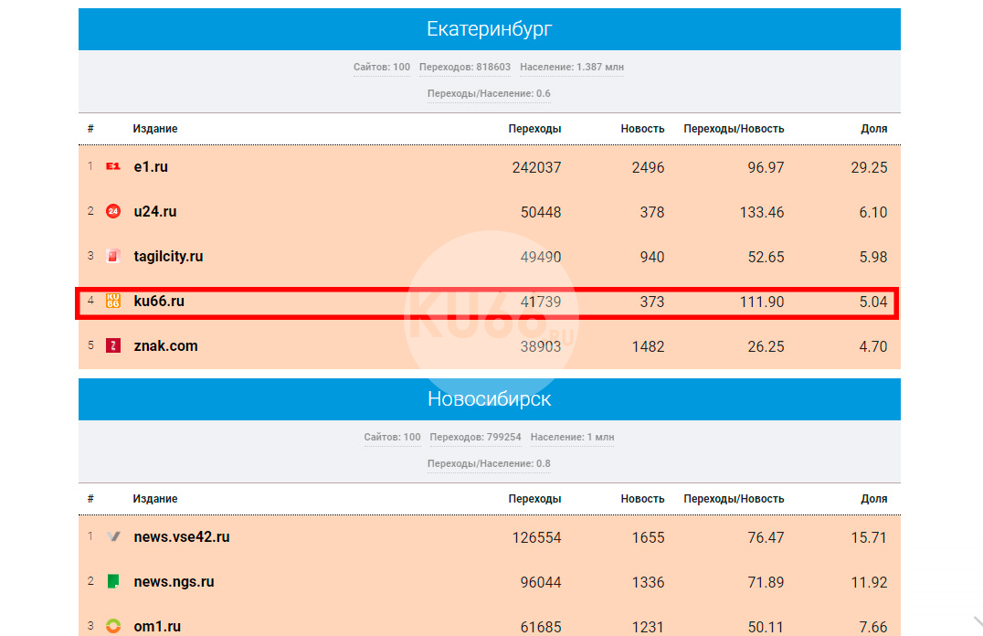Click the tagilcity.ru site icon

pos(113,256)
